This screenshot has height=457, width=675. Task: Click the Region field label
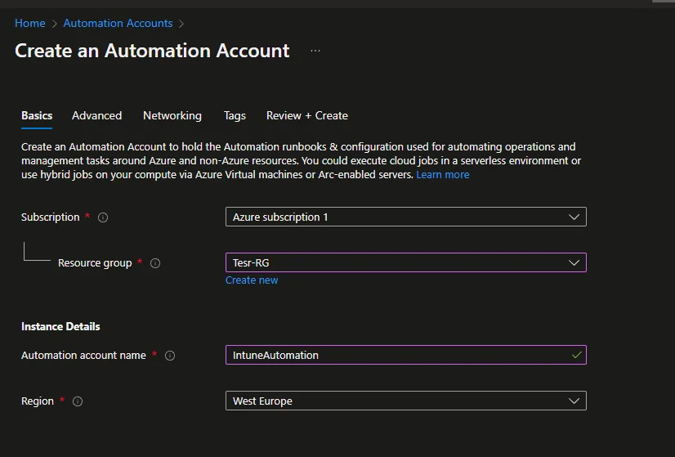tap(38, 401)
